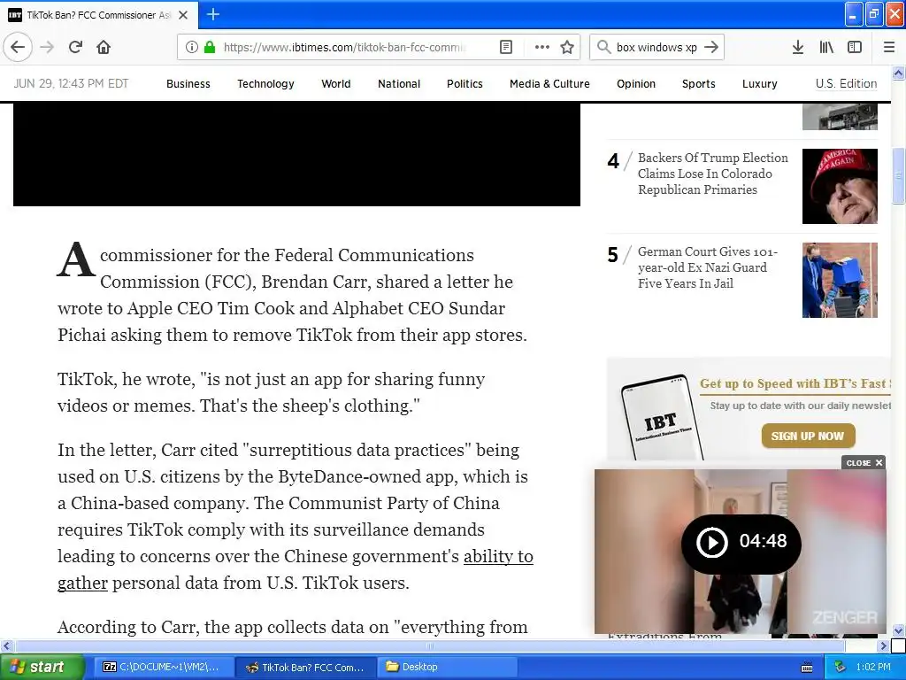The image size is (906, 680).
Task: Switch to the Desktop folder taskbar button
Action: tap(447, 668)
